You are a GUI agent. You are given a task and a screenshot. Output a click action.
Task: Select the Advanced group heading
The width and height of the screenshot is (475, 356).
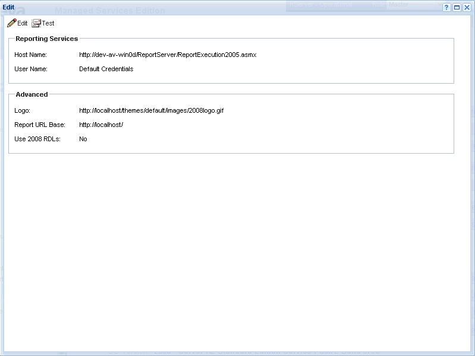(x=32, y=94)
